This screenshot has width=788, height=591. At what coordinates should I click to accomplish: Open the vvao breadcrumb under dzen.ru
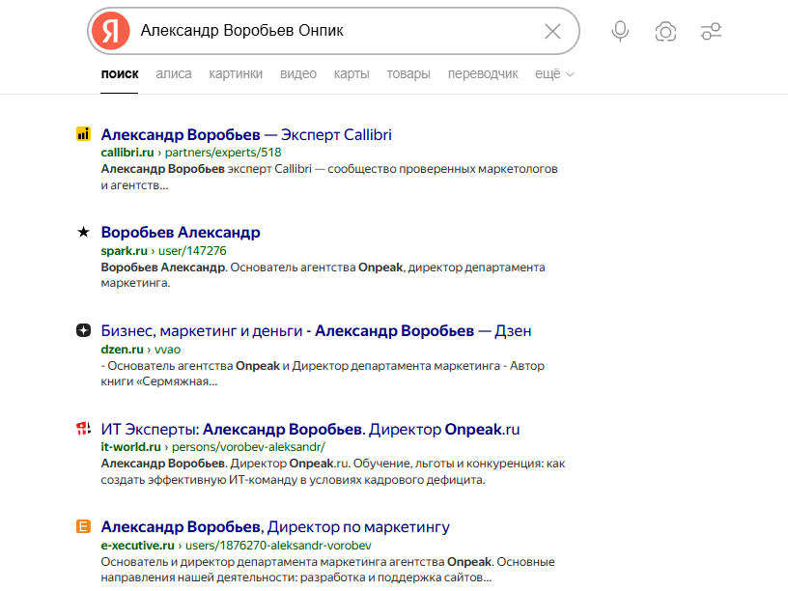pyautogui.click(x=169, y=349)
